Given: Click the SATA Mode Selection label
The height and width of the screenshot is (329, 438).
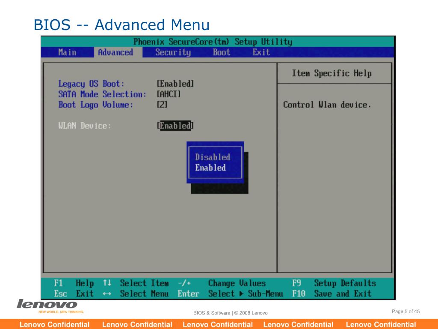Looking at the screenshot, I should (x=102, y=94).
